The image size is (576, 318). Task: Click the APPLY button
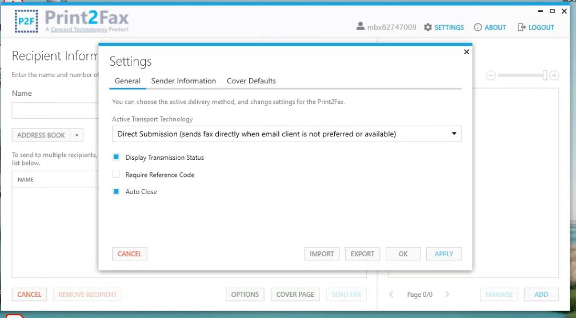[x=444, y=253]
